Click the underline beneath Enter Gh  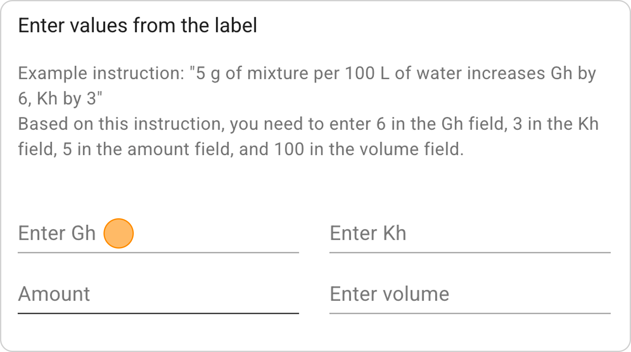click(158, 253)
